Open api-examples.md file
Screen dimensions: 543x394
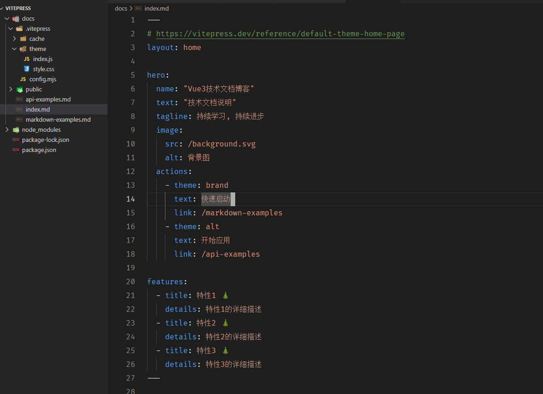click(x=48, y=99)
